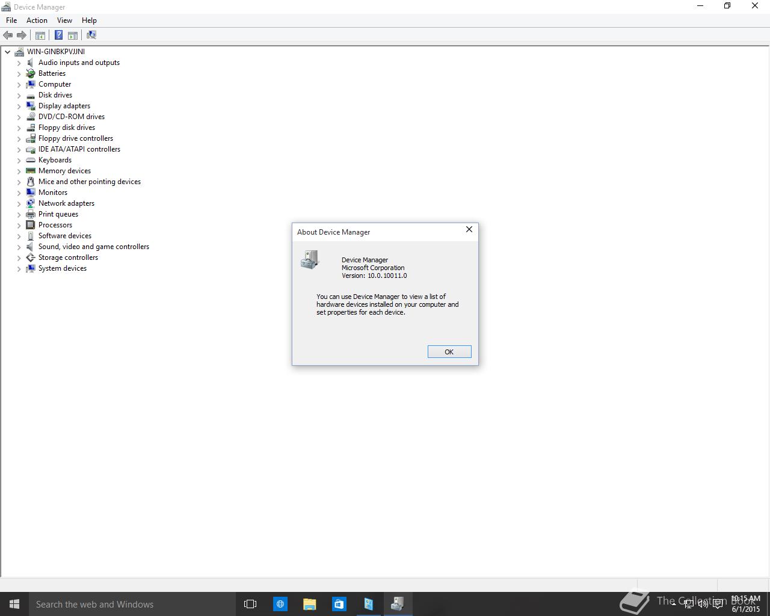Select the Keyboards category icon

click(x=31, y=160)
